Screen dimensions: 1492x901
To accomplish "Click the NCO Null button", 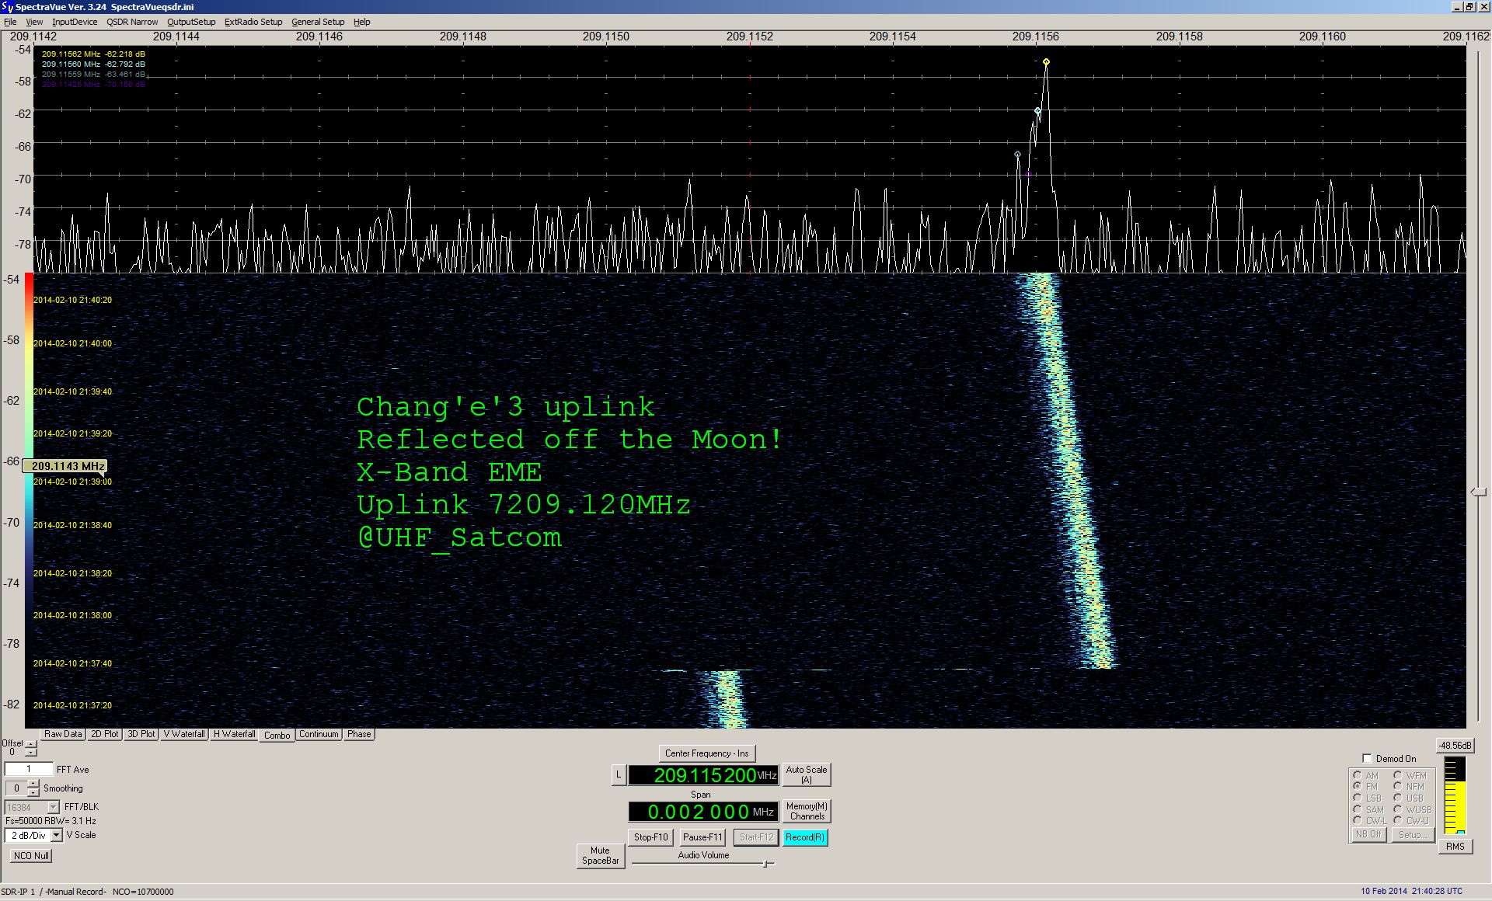I will pyautogui.click(x=31, y=855).
